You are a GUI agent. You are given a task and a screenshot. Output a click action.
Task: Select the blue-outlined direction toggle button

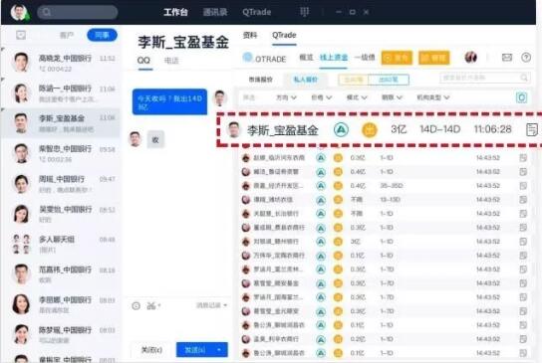(x=389, y=80)
